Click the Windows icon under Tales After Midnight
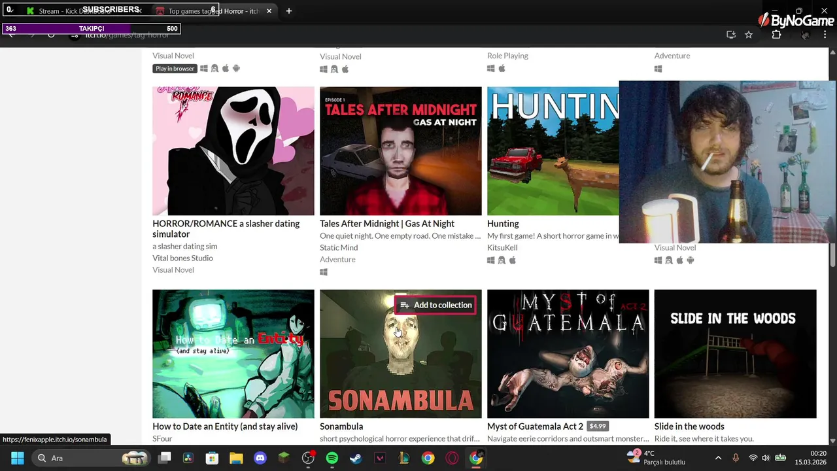The height and width of the screenshot is (471, 837). pyautogui.click(x=324, y=272)
